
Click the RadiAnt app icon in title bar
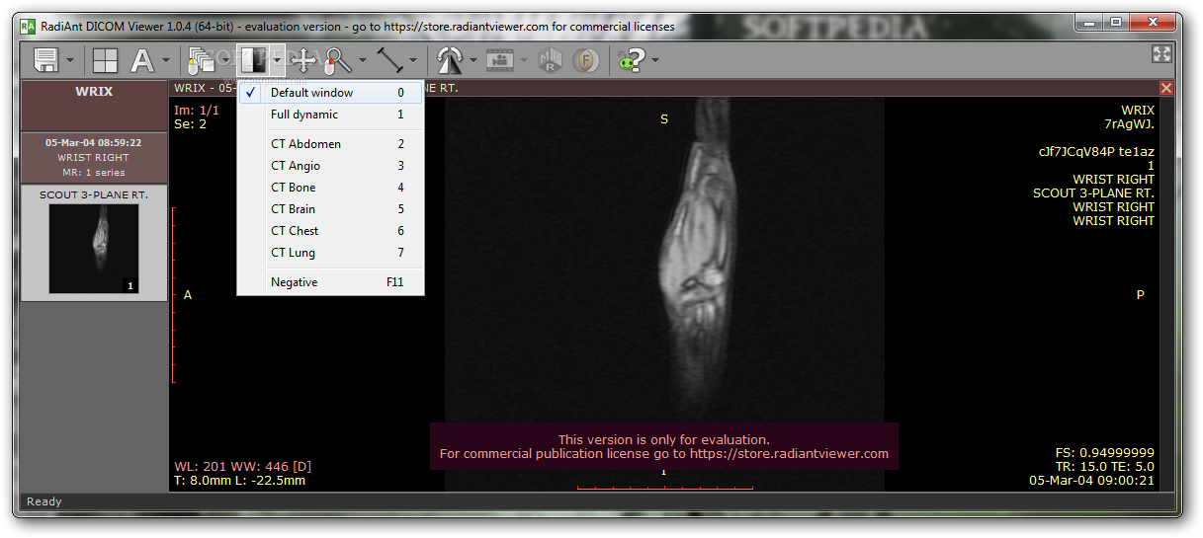(x=29, y=26)
